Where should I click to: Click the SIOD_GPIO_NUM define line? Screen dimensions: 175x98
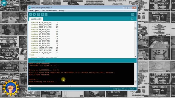tap(45, 25)
